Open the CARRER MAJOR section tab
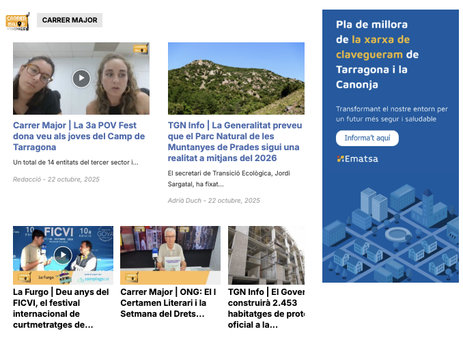This screenshot has width=463, height=340. point(69,20)
